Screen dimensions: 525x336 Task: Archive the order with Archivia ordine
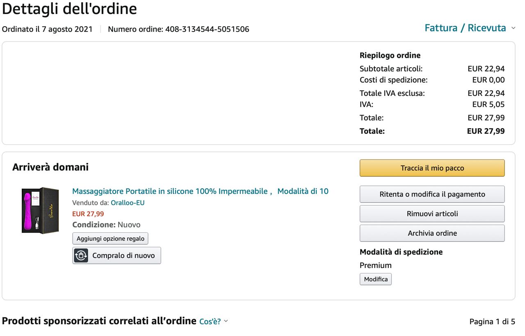[x=432, y=233]
